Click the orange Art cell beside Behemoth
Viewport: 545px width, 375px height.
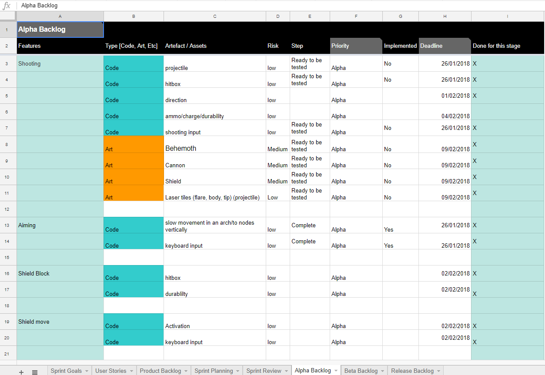[x=134, y=144]
